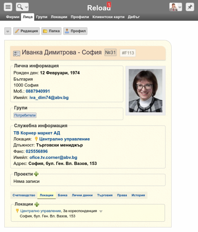Select the Локации sub-tab
Image resolution: width=198 pixels, height=232 pixels.
47,195
